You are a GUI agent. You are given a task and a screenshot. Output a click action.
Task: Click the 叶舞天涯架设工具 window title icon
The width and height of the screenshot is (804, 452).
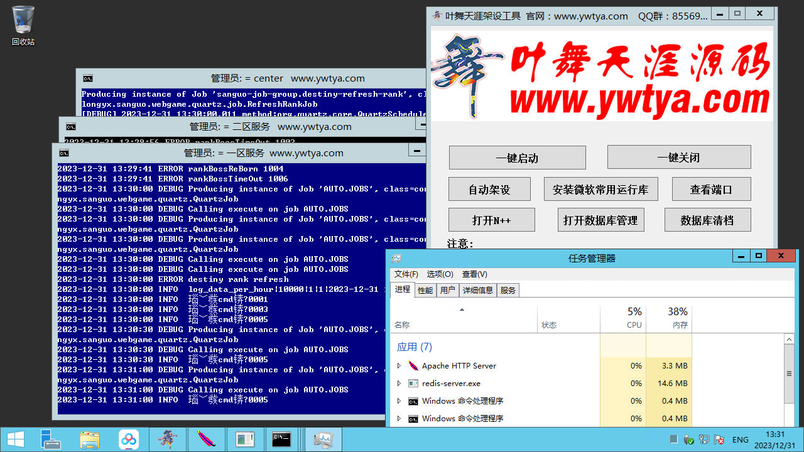[x=437, y=16]
